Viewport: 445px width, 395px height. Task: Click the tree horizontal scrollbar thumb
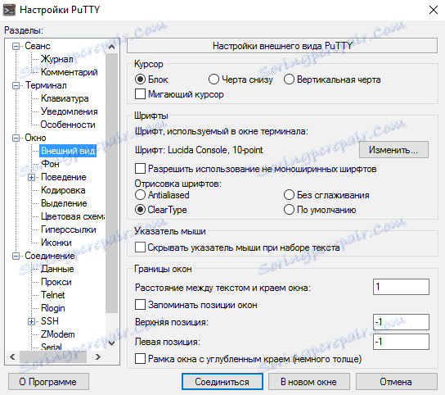point(53,356)
